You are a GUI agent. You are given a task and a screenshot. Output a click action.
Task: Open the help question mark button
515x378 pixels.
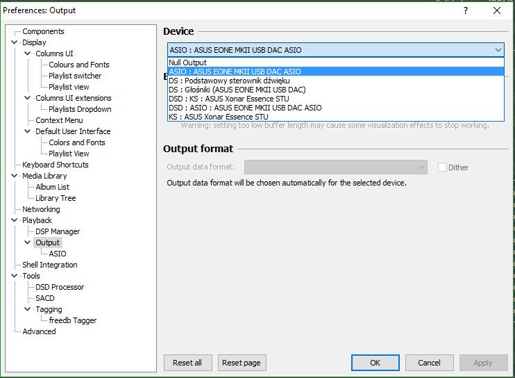pyautogui.click(x=466, y=10)
